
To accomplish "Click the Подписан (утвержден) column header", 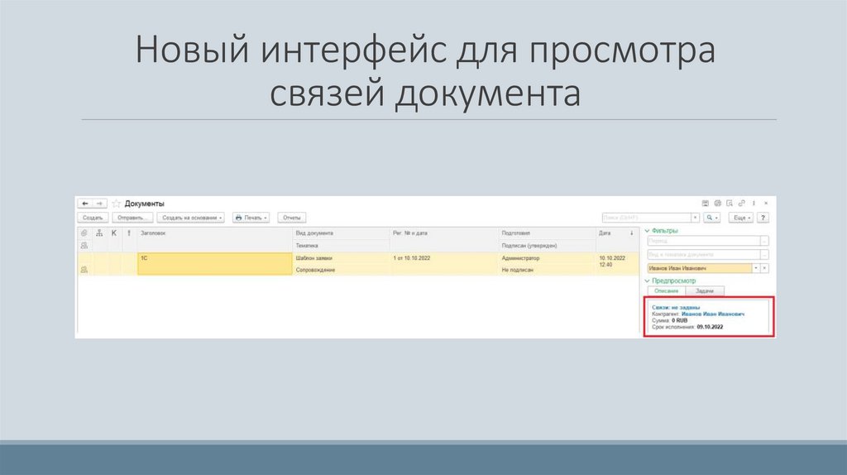I will click(x=547, y=245).
